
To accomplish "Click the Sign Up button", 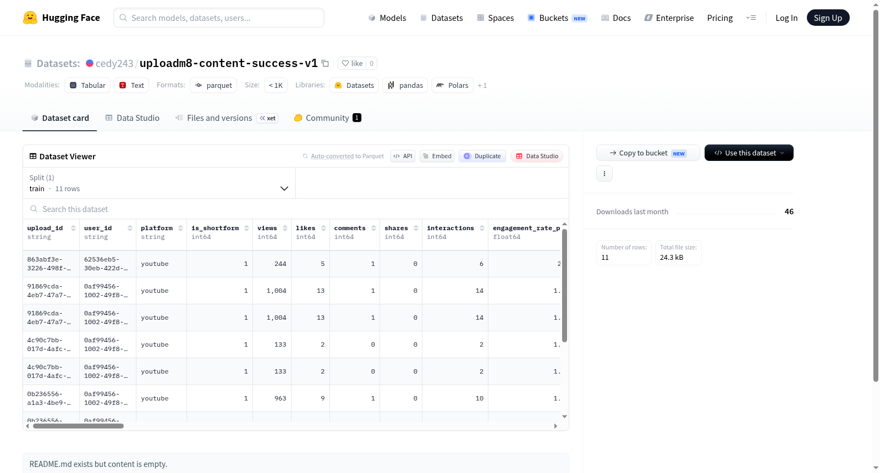I will click(828, 18).
